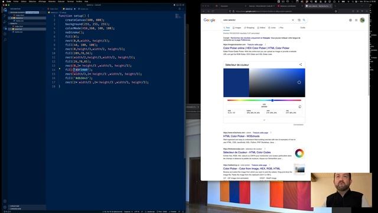The width and height of the screenshot is (378, 213).
Task: Open the Google apps grid
Action: [356, 20]
